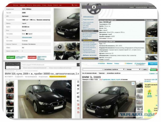Click the blue post-an-ad button

(x=153, y=64)
